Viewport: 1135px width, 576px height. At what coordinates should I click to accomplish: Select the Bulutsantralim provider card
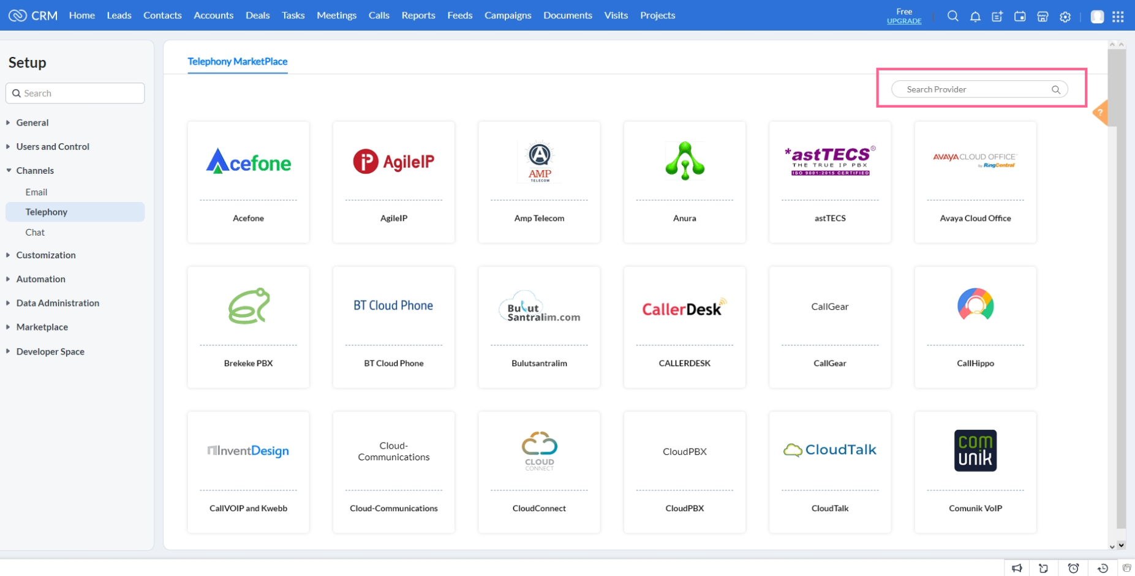coord(539,327)
